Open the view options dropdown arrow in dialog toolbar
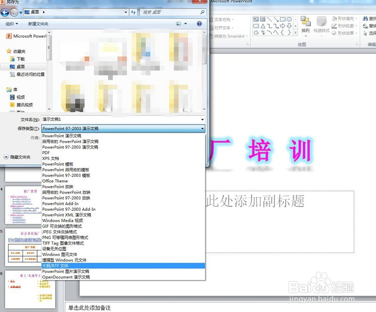This screenshot has width=376, height=312. (x=185, y=24)
